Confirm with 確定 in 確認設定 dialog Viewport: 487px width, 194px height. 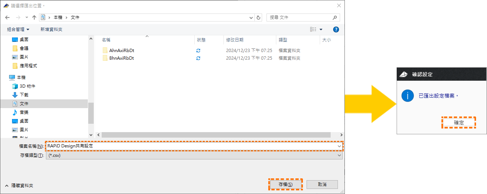[x=459, y=123]
